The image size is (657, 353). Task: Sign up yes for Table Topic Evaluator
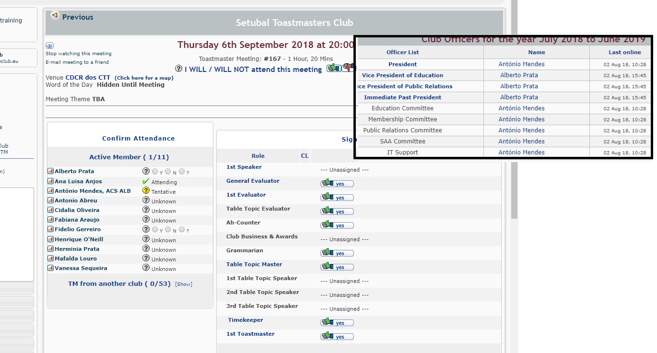point(337,212)
